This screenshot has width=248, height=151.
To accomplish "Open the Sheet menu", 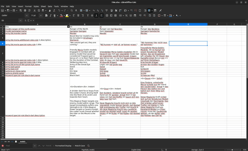I will 43,6.
